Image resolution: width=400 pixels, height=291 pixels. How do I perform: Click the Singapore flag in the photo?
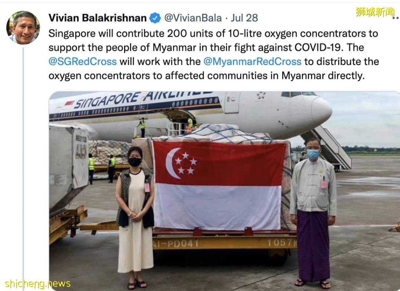click(219, 185)
